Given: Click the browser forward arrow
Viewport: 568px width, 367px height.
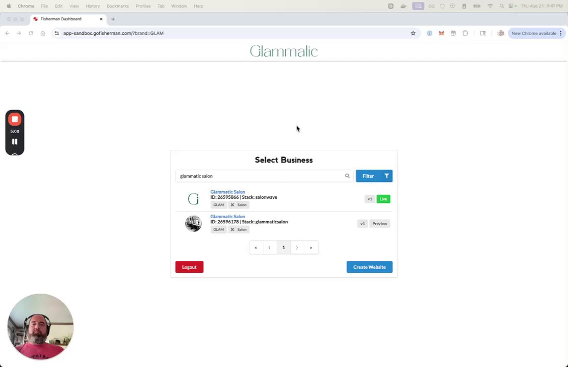Looking at the screenshot, I should 19,33.
